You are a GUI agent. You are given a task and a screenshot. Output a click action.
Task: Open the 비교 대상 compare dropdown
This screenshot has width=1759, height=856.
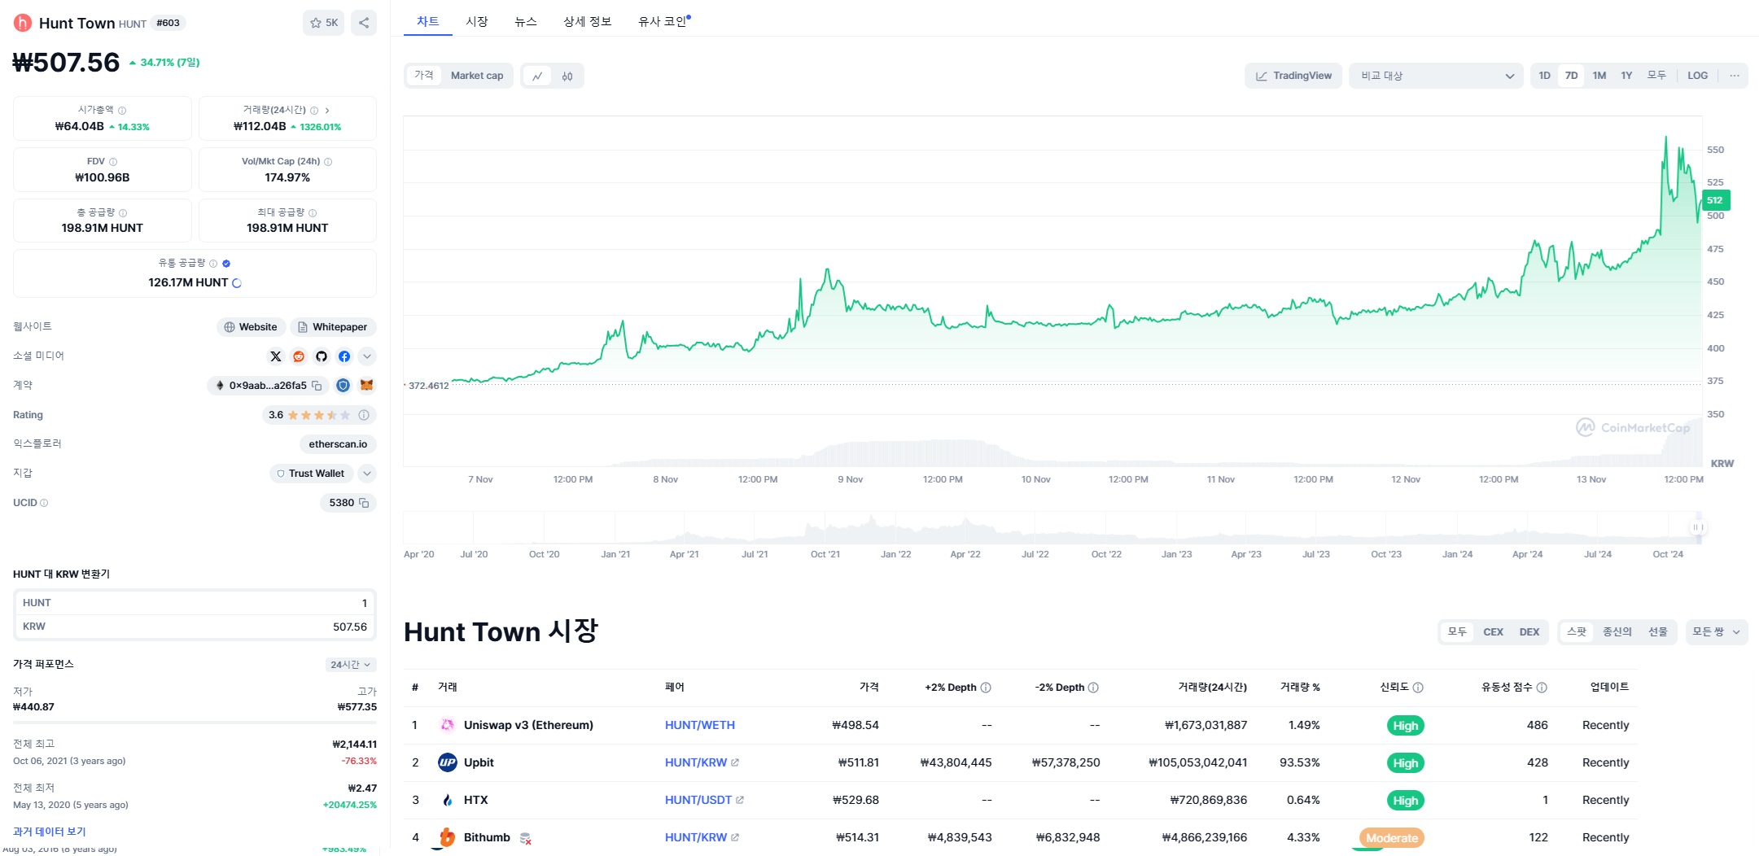coord(1436,76)
